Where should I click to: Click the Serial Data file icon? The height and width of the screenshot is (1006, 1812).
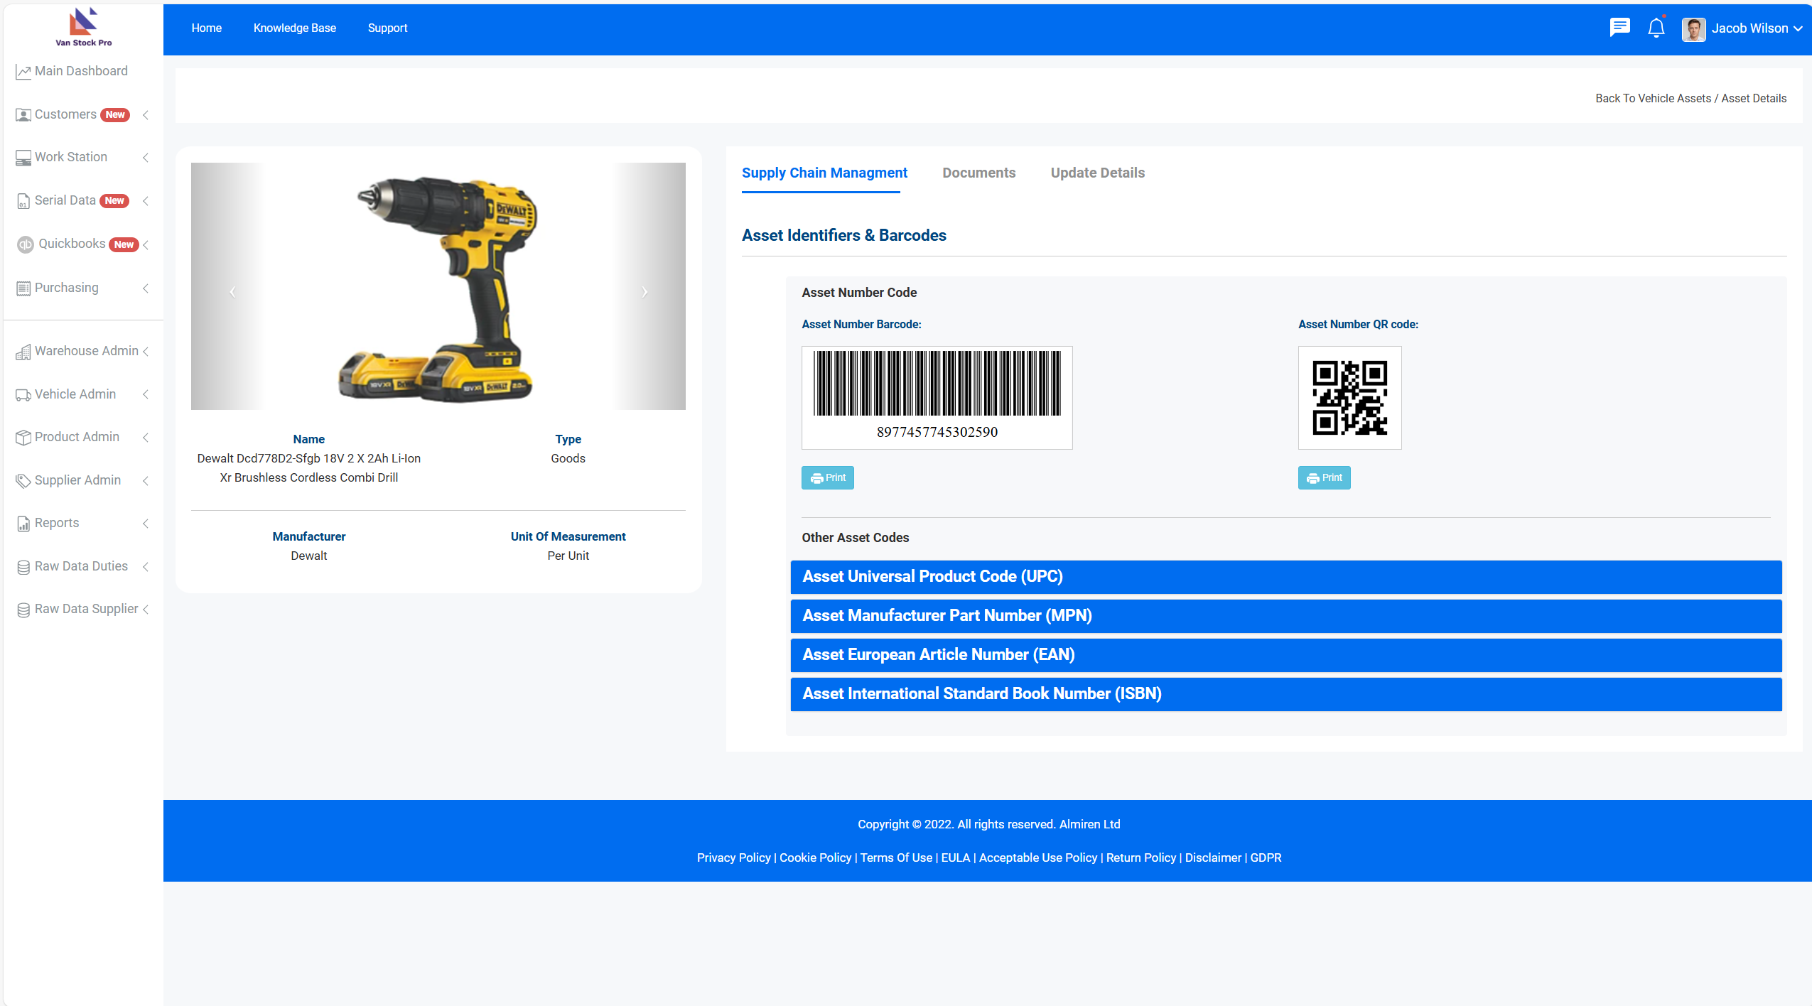click(x=23, y=201)
